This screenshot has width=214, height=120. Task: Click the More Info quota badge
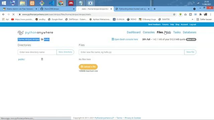tap(191, 39)
